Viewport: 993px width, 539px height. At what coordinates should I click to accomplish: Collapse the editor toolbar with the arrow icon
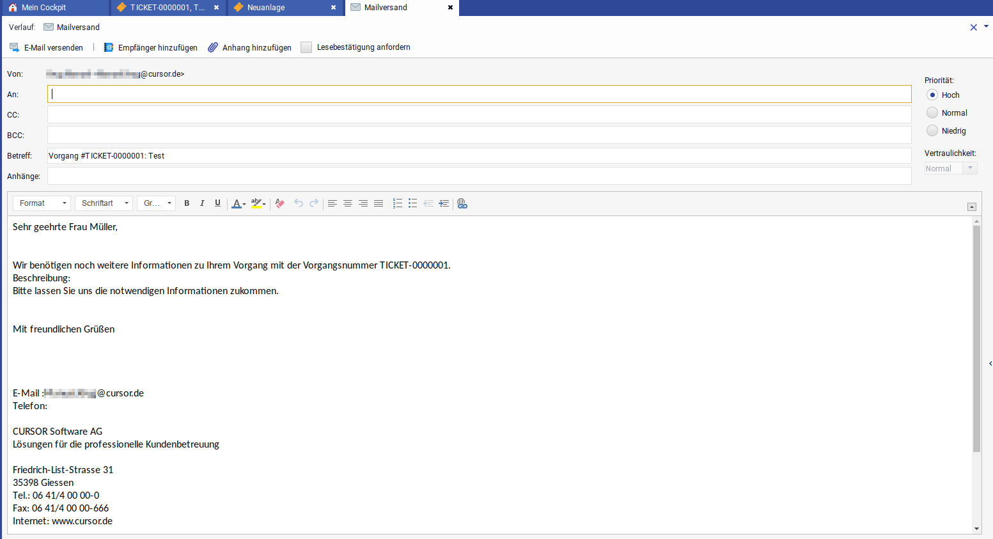[x=972, y=207]
